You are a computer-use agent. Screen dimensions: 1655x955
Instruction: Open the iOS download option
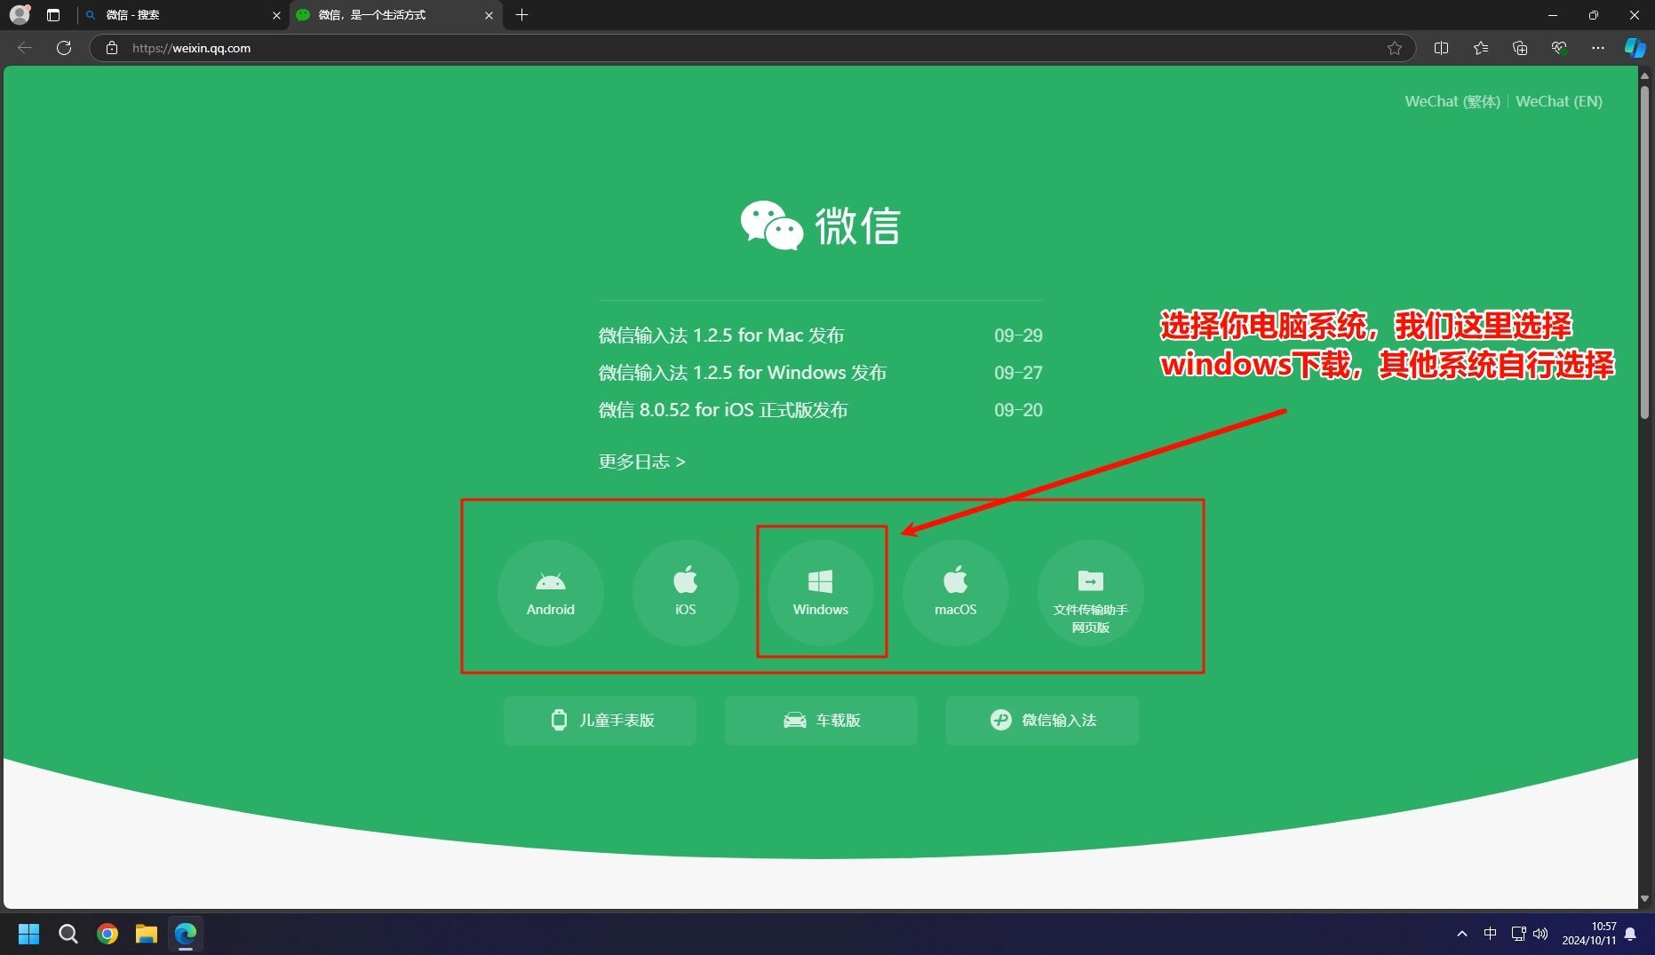(x=685, y=592)
